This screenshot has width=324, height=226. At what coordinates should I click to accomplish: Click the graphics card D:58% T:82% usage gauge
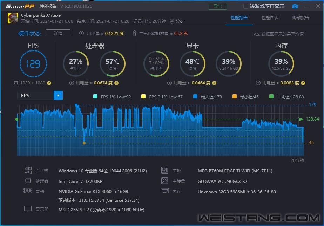[x=156, y=64]
